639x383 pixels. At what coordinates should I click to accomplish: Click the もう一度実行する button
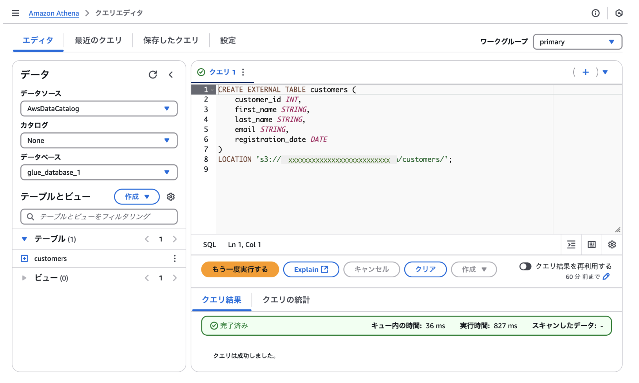[240, 270]
